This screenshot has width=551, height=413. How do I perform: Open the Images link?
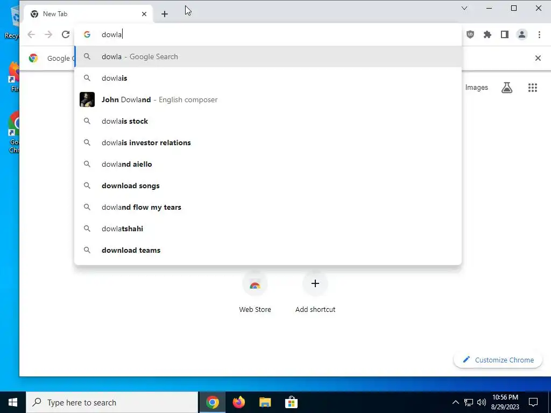pyautogui.click(x=477, y=88)
